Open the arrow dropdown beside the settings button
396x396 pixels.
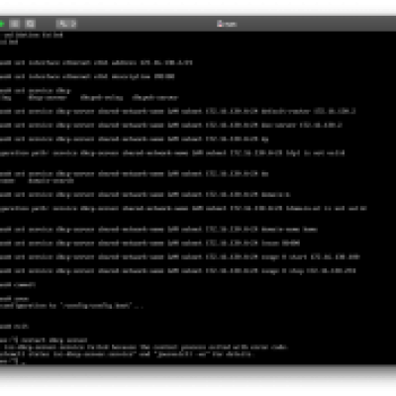pyautogui.click(x=73, y=24)
